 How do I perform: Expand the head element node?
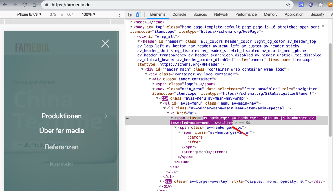pos(131,22)
